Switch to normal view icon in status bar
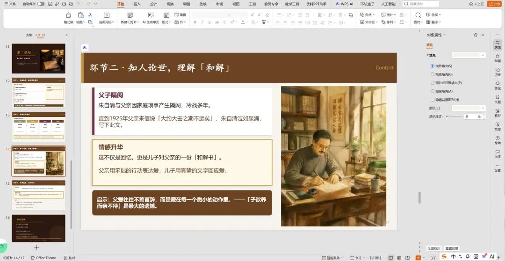Viewport: 505px width, 261px height. [390, 258]
